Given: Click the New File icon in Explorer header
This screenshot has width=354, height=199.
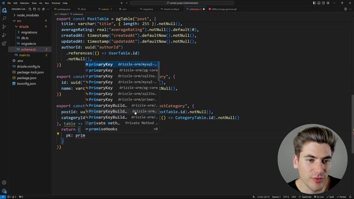Looking at the screenshot, I should coord(30,9).
